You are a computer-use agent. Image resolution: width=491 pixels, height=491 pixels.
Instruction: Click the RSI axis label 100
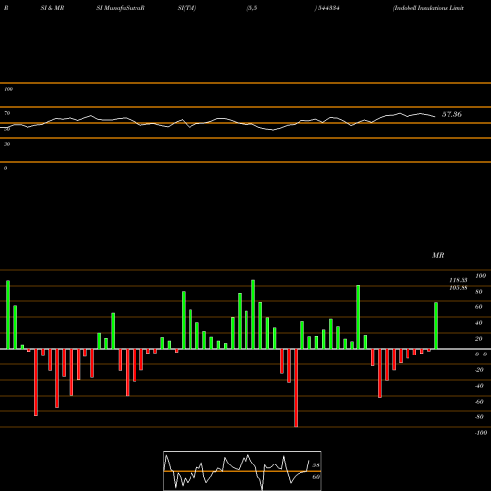pyautogui.click(x=8, y=89)
